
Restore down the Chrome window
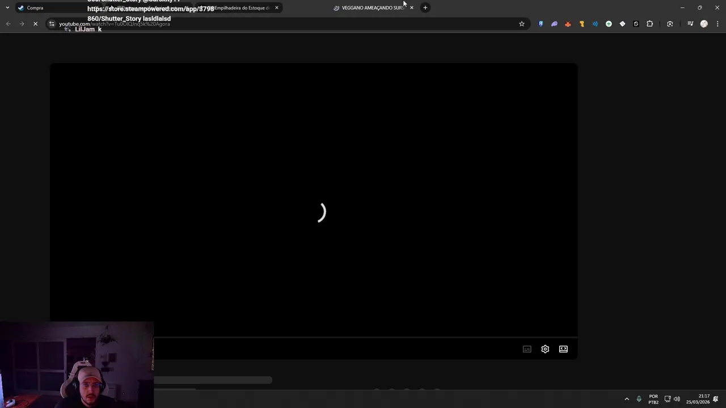click(x=700, y=7)
